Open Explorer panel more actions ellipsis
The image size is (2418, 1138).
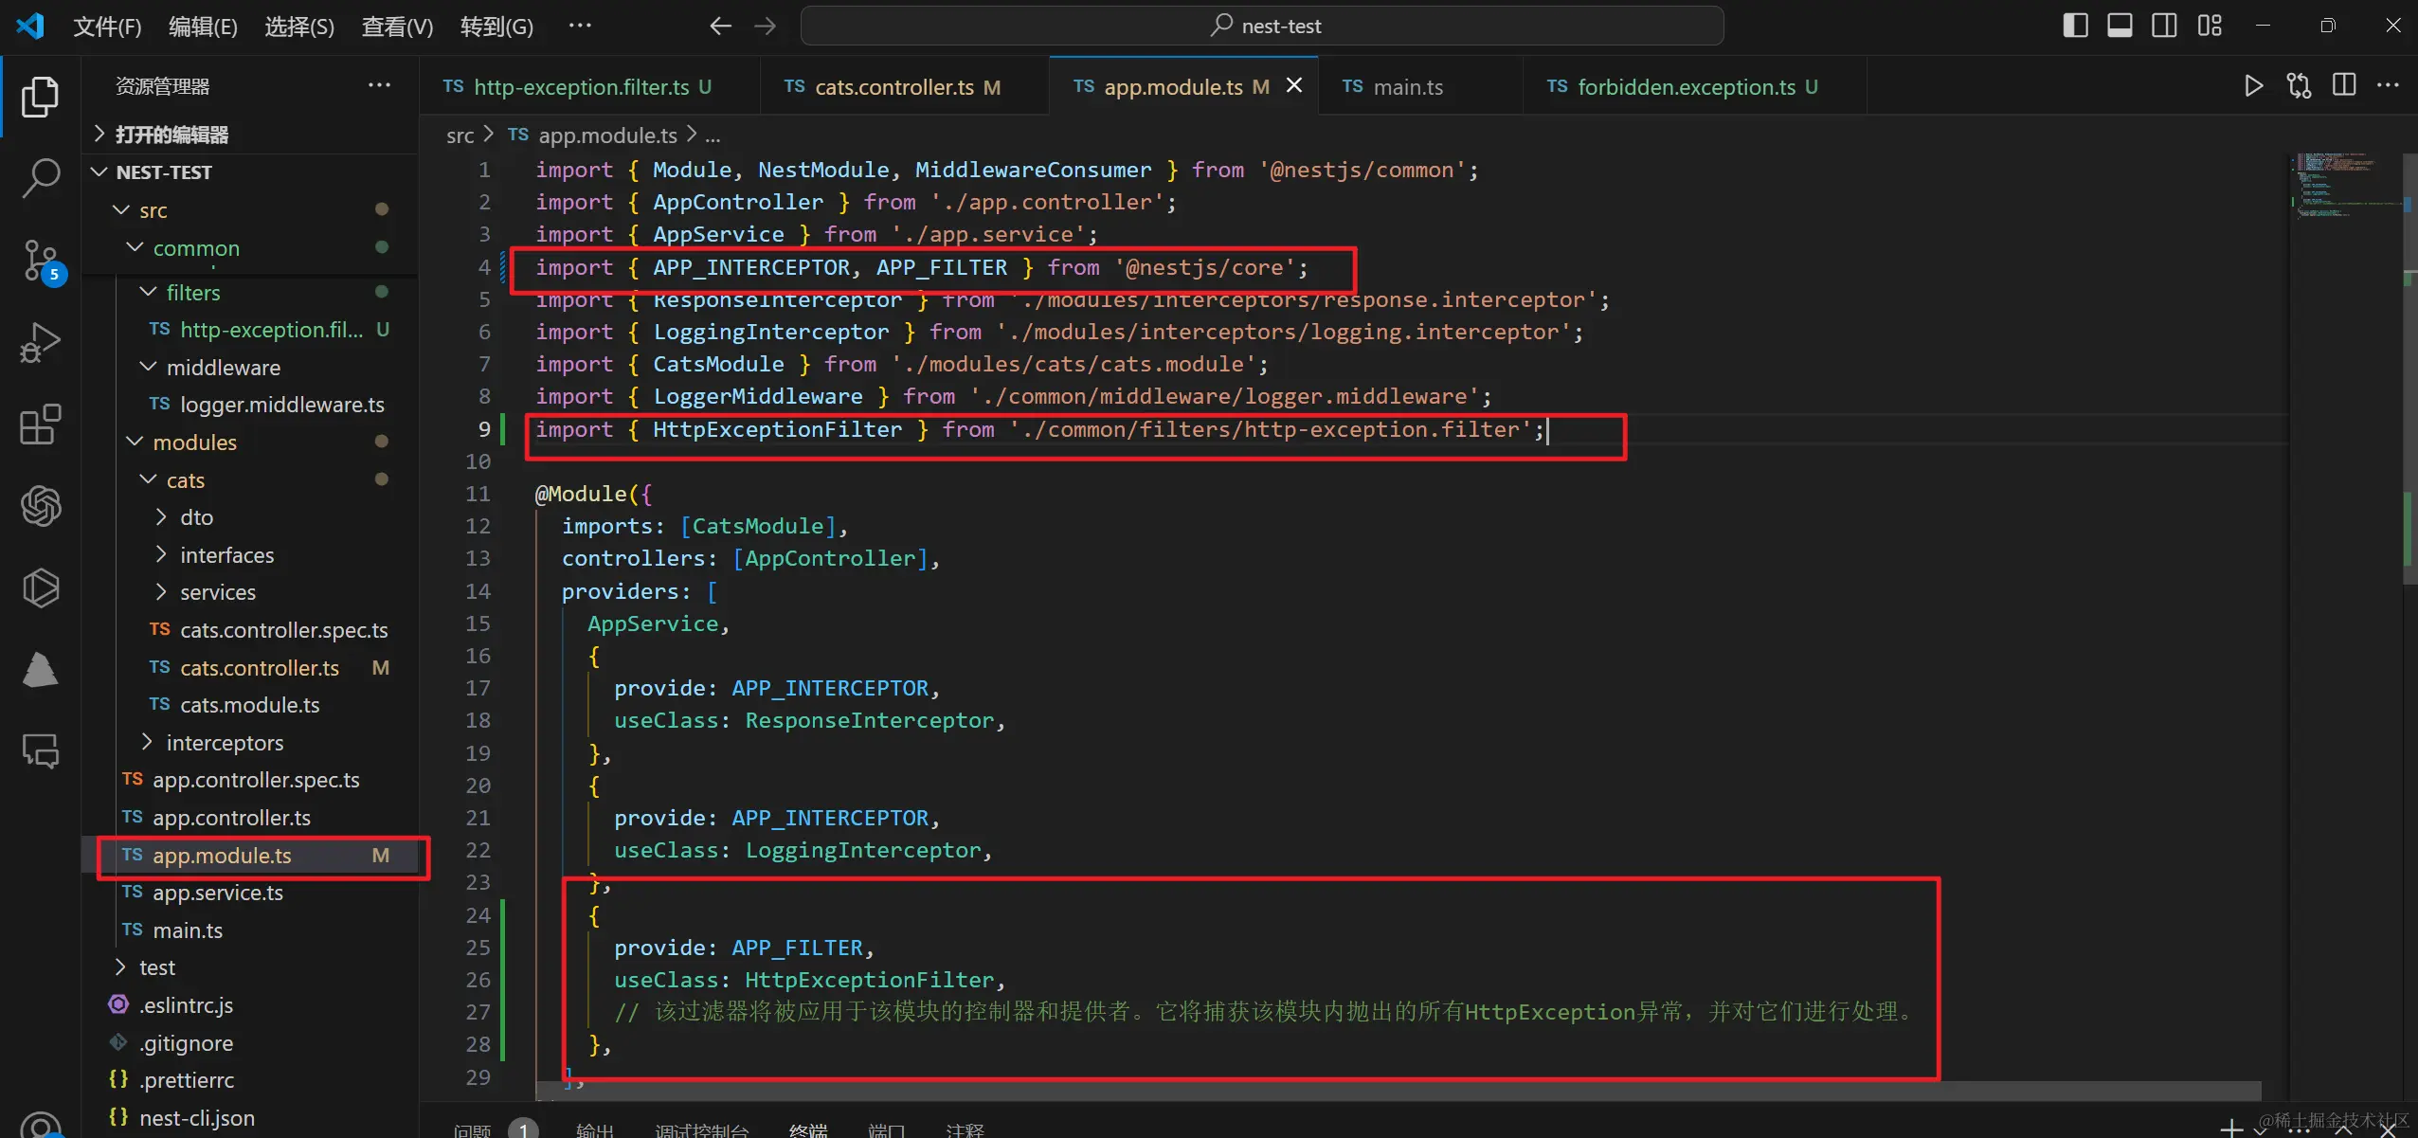pyautogui.click(x=379, y=85)
